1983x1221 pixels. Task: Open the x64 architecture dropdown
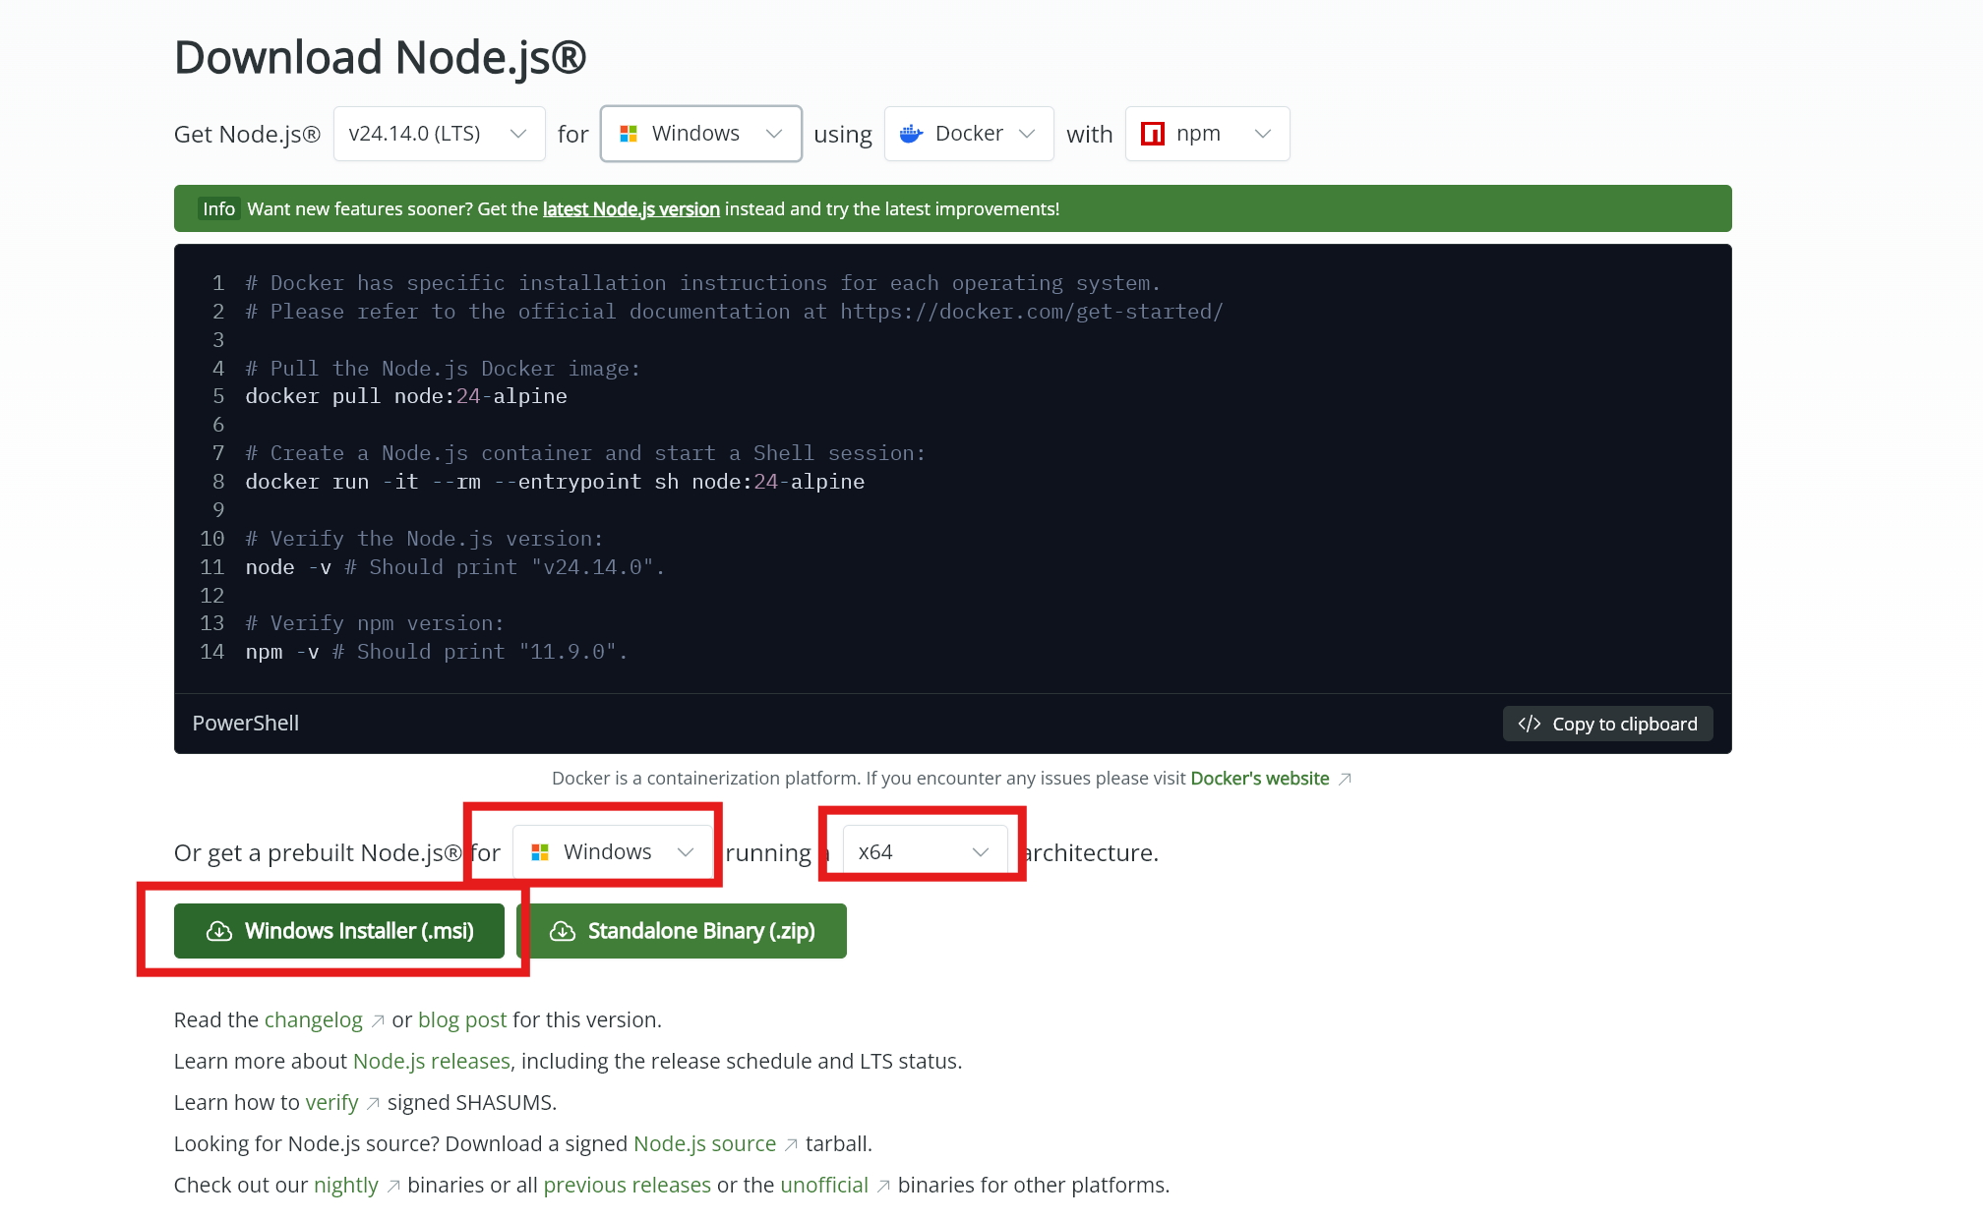[921, 851]
